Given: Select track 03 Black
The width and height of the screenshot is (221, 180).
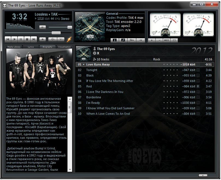Looking at the screenshot, I should 145,75.
